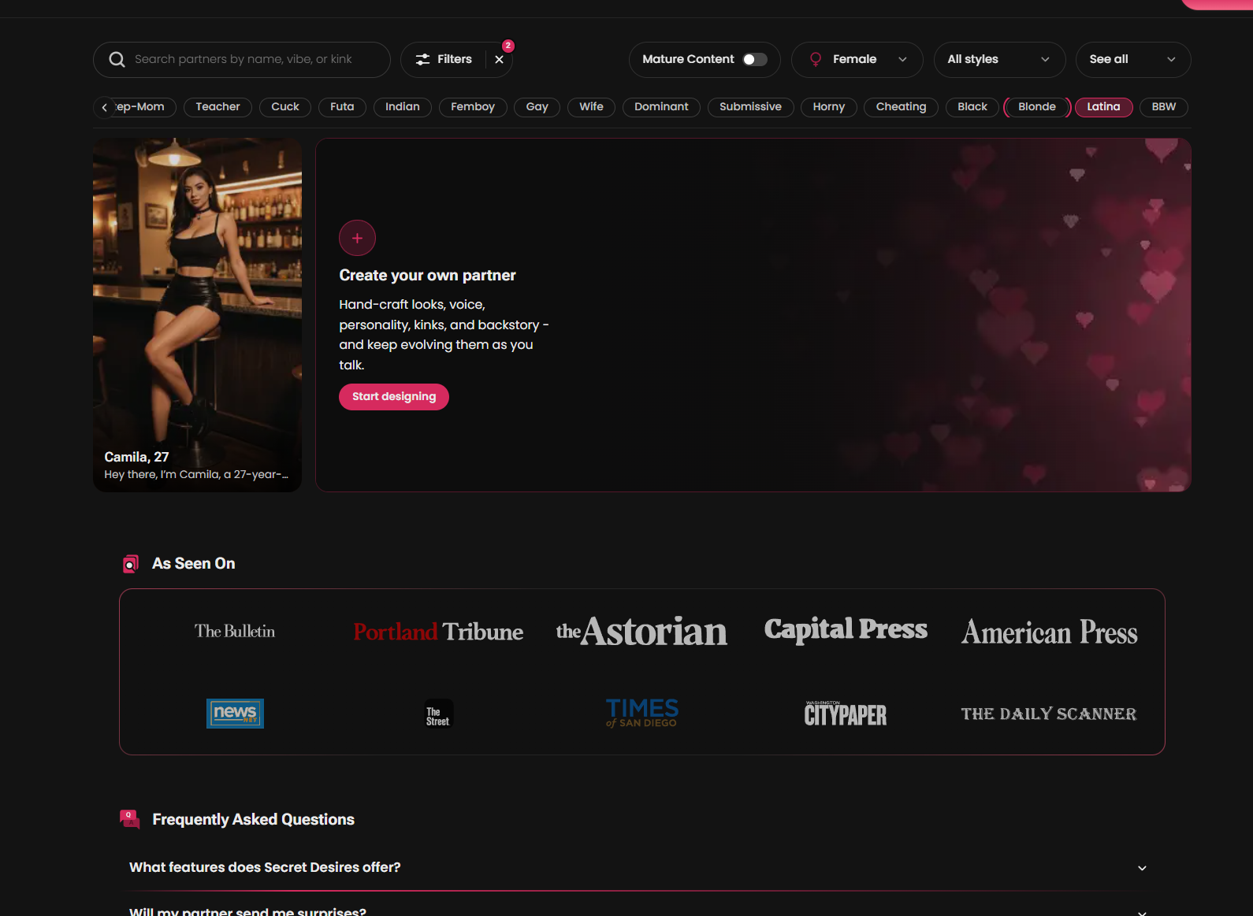The image size is (1253, 916).
Task: Select the Dominant tag
Action: [x=661, y=107]
